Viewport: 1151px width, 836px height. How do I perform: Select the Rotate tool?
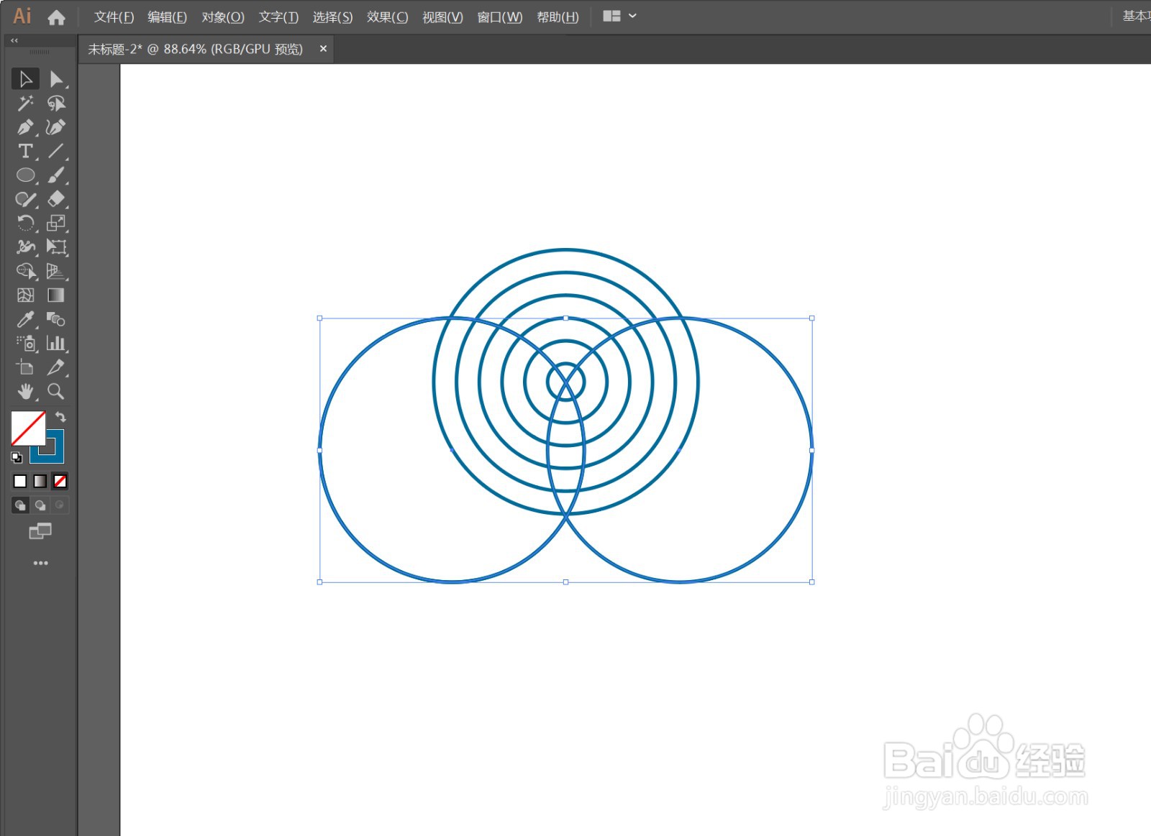(x=25, y=223)
